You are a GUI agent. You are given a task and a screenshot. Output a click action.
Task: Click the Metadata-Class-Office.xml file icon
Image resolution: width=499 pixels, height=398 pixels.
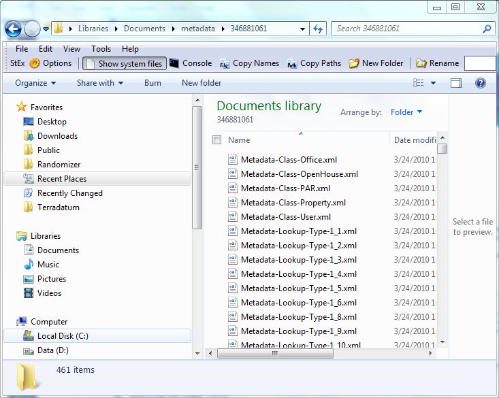[233, 159]
